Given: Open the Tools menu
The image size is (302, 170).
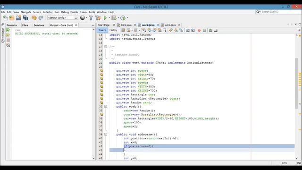Looking at the screenshot, I should [92, 12].
